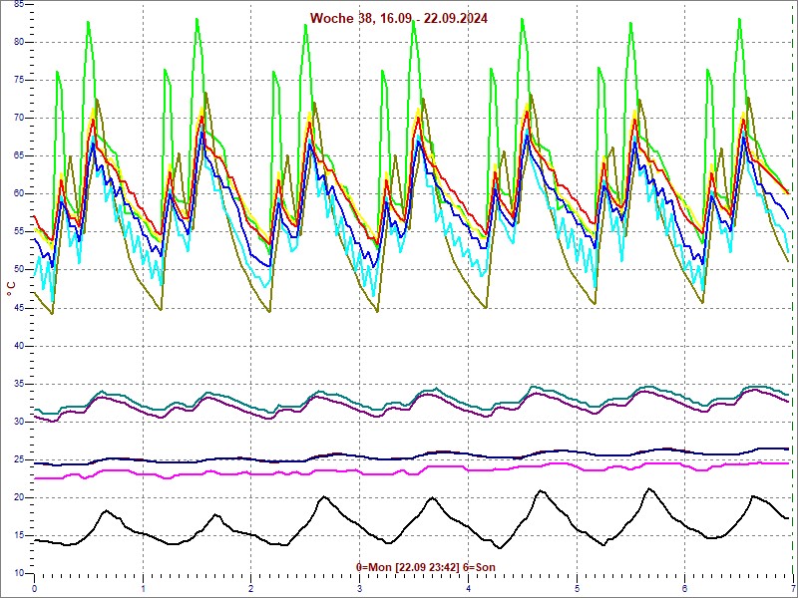The width and height of the screenshot is (798, 598).
Task: Click the y-axis value 85
Action: (18, 4)
